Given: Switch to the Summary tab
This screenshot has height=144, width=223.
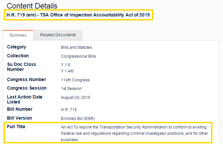Looking at the screenshot, I should (18, 35).
